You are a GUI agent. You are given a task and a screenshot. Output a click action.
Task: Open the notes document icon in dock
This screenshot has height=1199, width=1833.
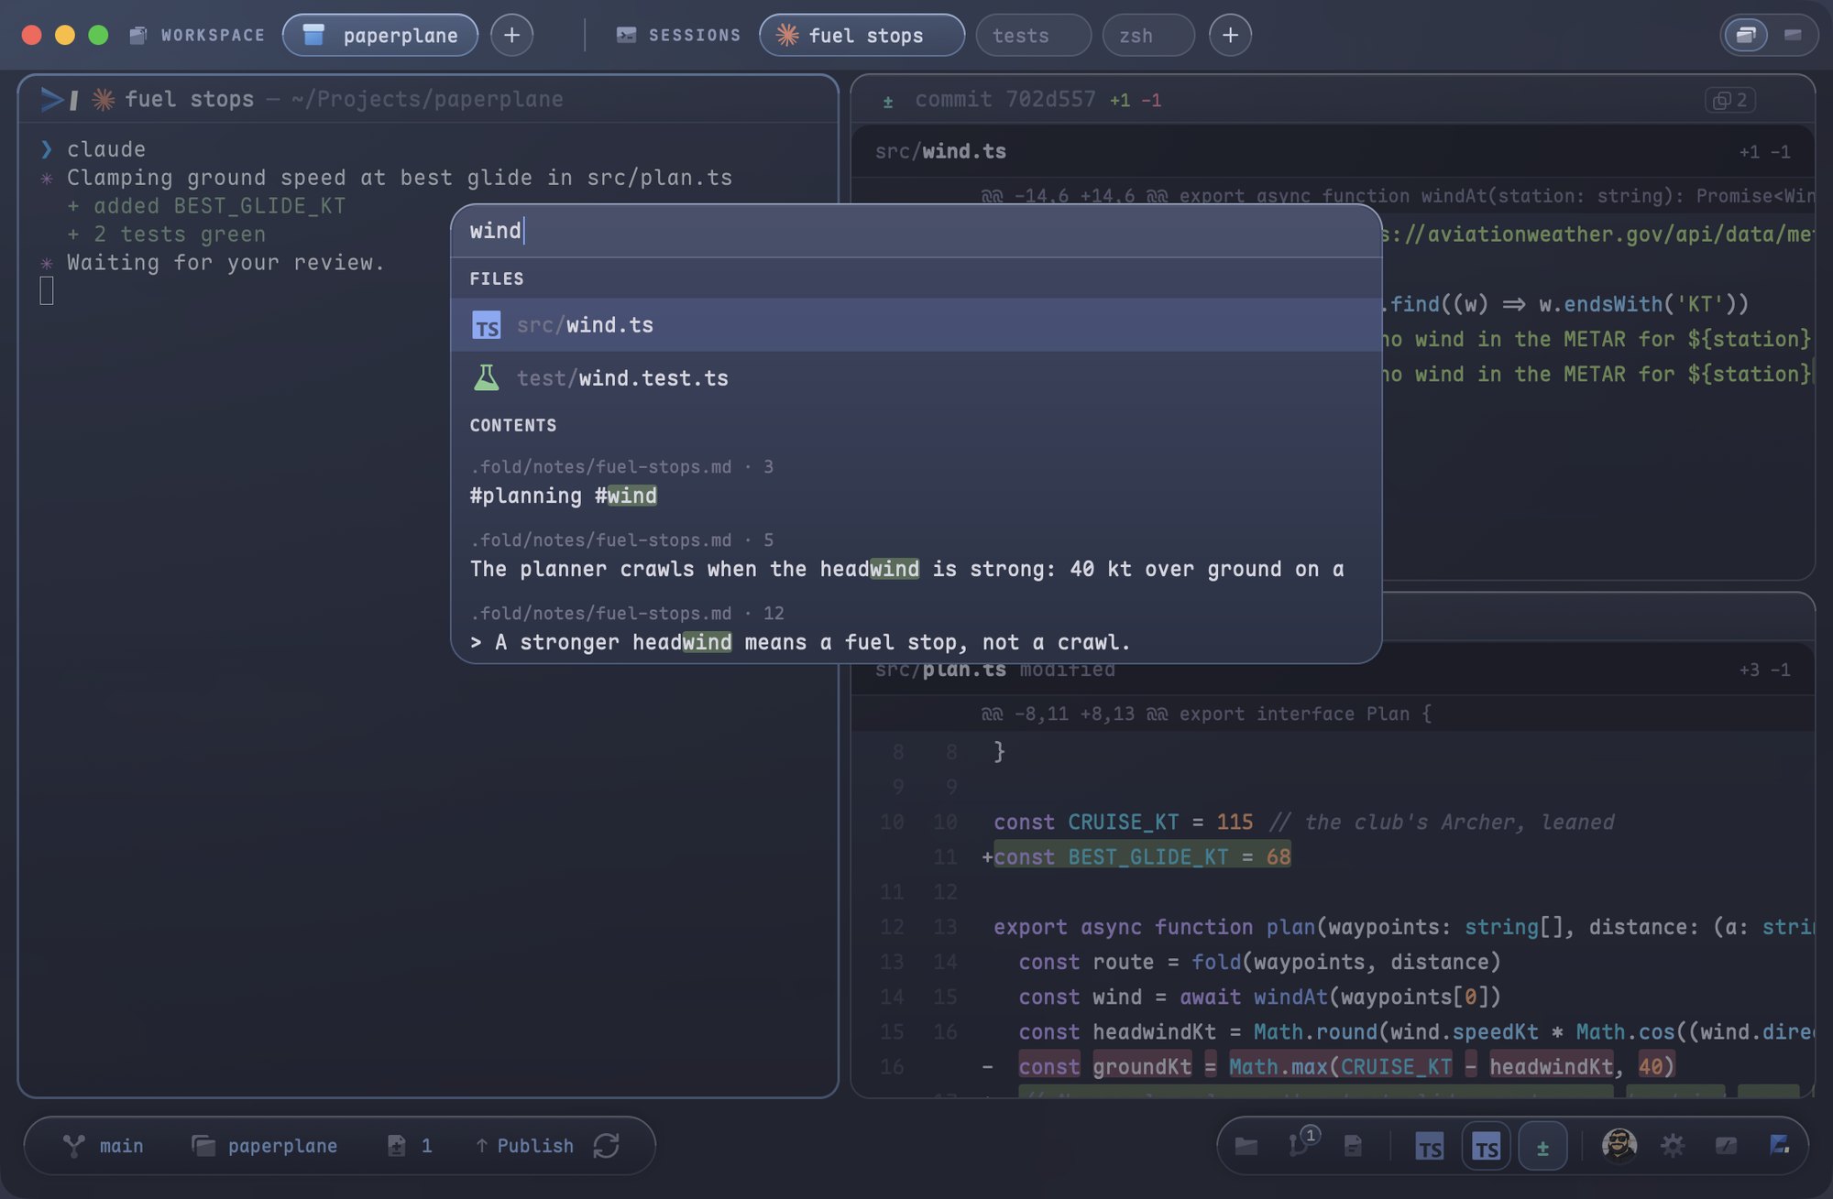1353,1146
